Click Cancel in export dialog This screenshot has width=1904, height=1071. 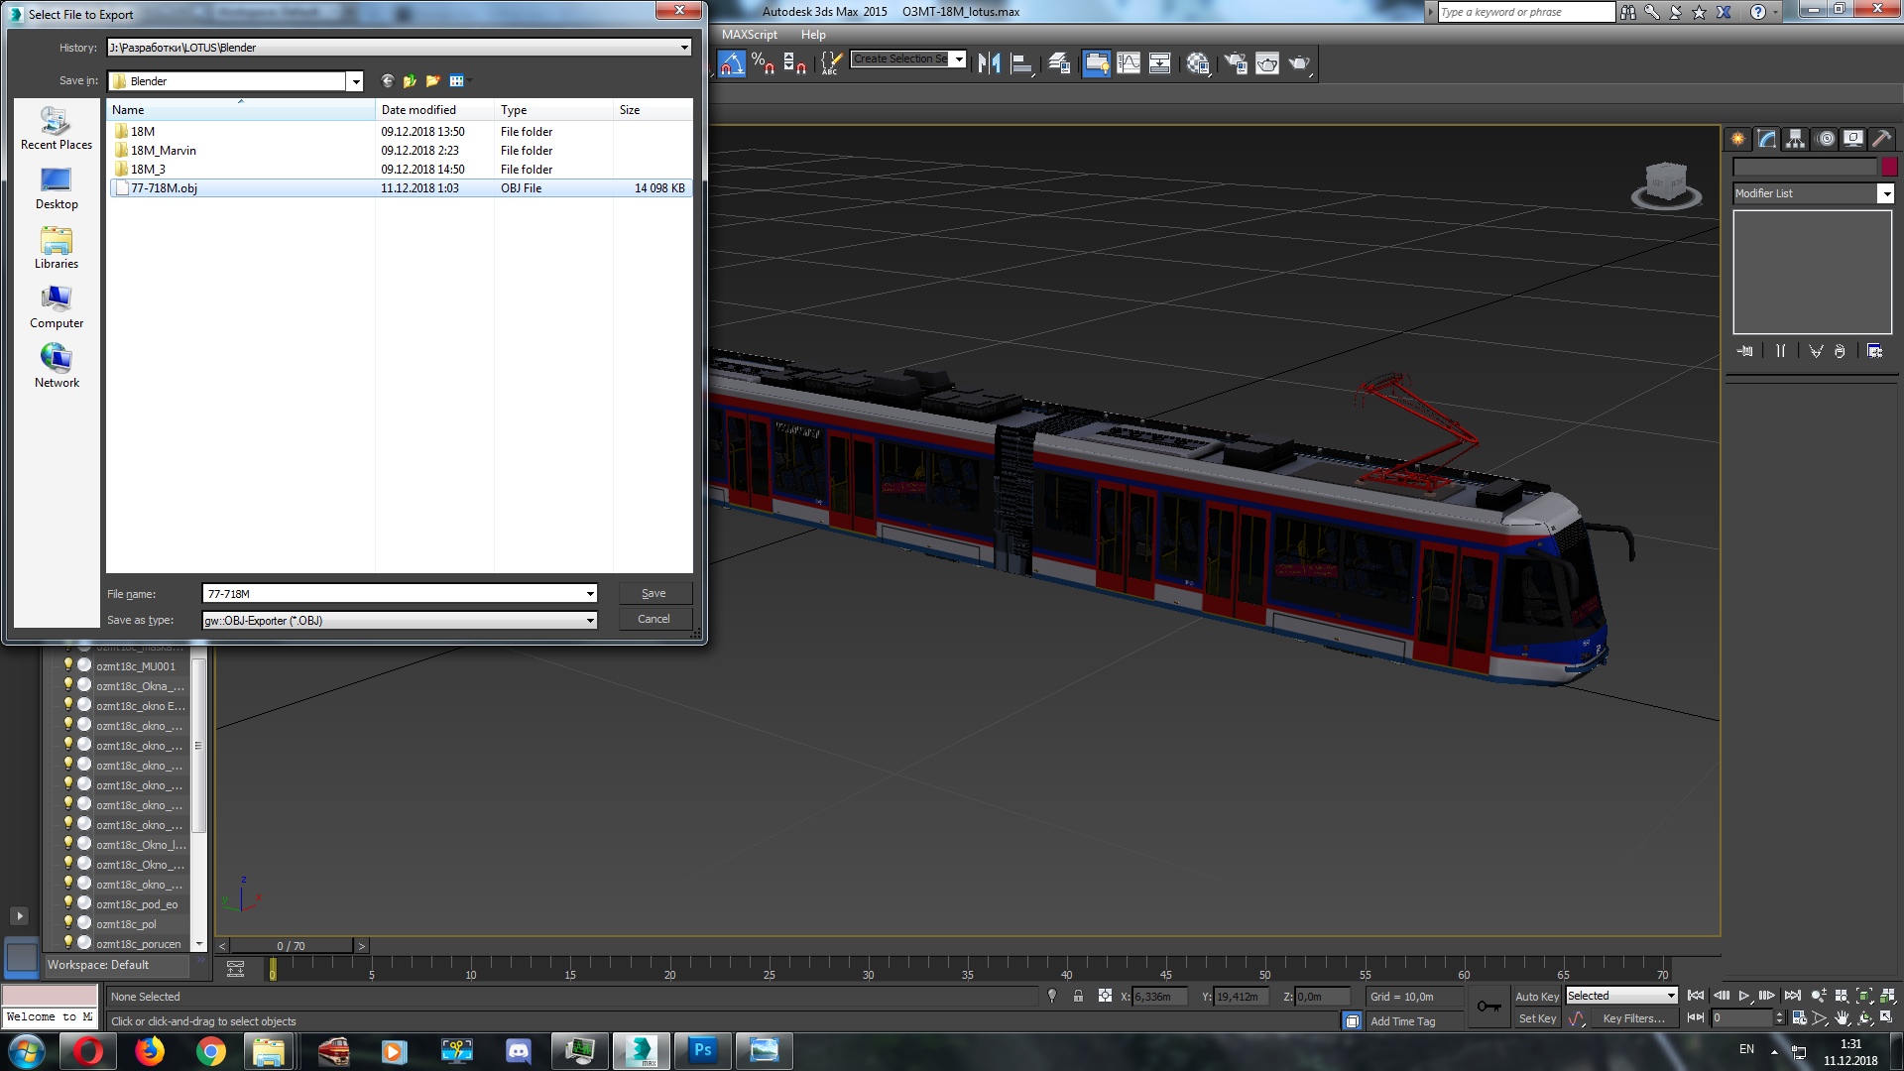tap(654, 619)
